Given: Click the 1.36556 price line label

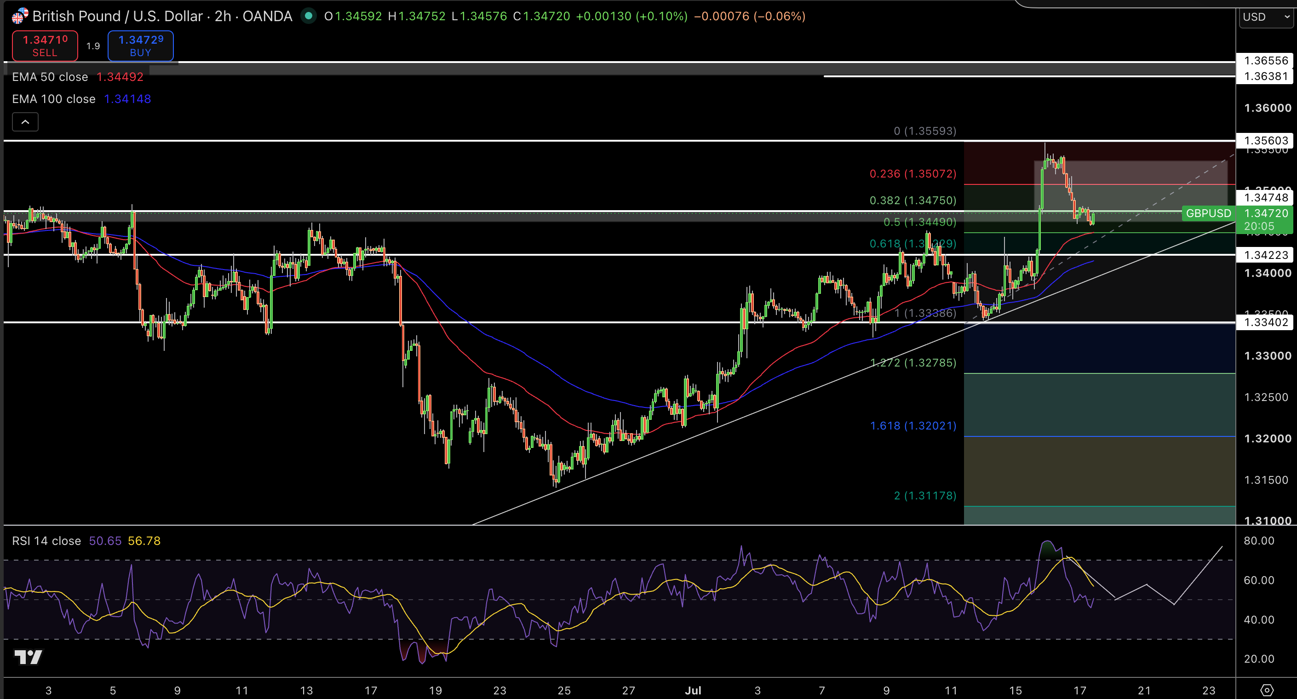Looking at the screenshot, I should (x=1266, y=61).
